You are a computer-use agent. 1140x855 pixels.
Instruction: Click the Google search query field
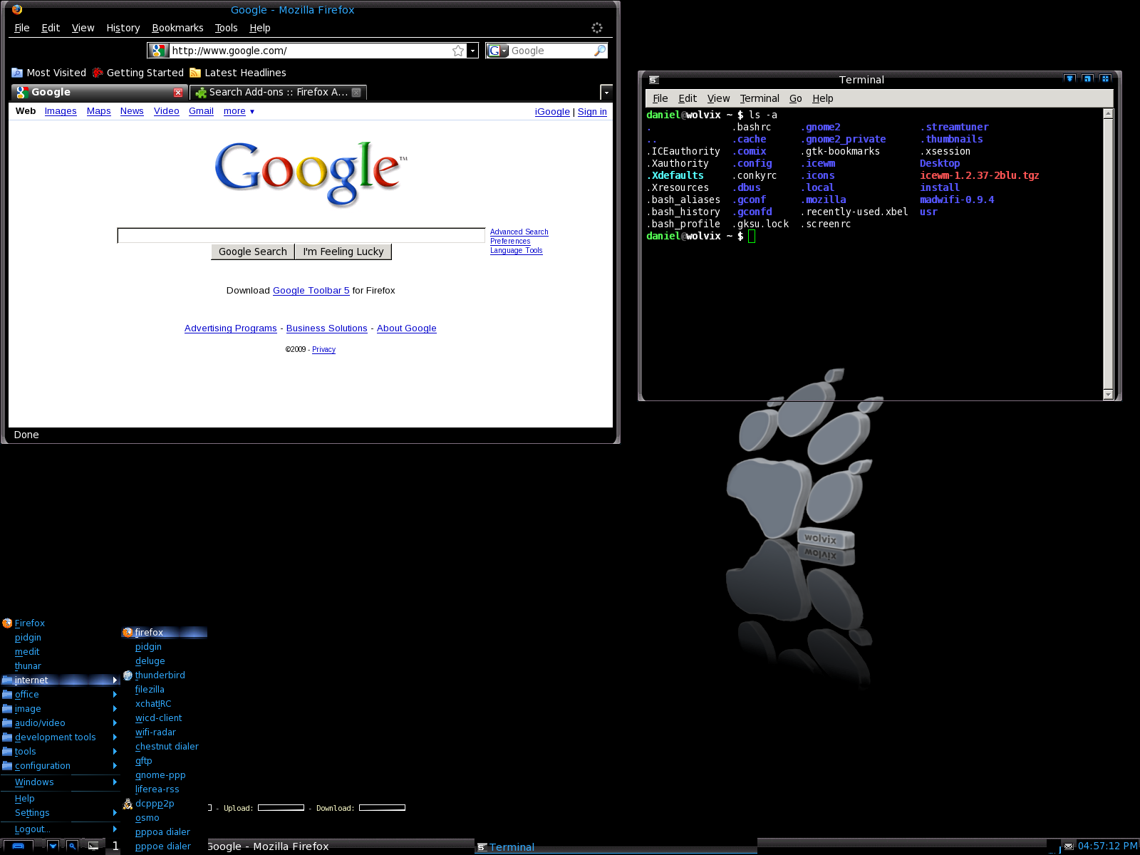(301, 235)
